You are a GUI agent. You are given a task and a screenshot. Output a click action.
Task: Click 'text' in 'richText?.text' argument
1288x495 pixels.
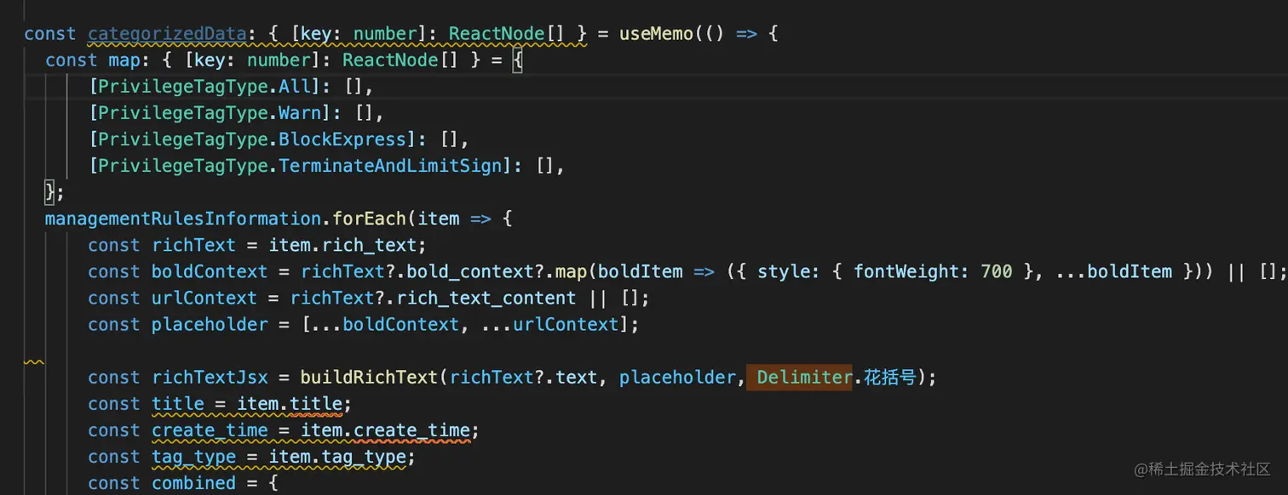(577, 377)
